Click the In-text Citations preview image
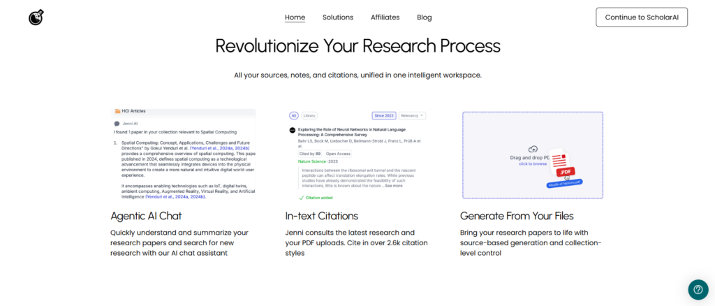The image size is (715, 306). click(x=357, y=156)
